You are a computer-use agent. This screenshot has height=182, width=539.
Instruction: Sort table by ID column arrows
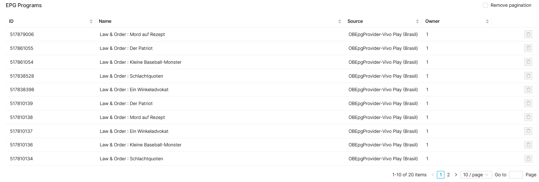click(x=91, y=21)
